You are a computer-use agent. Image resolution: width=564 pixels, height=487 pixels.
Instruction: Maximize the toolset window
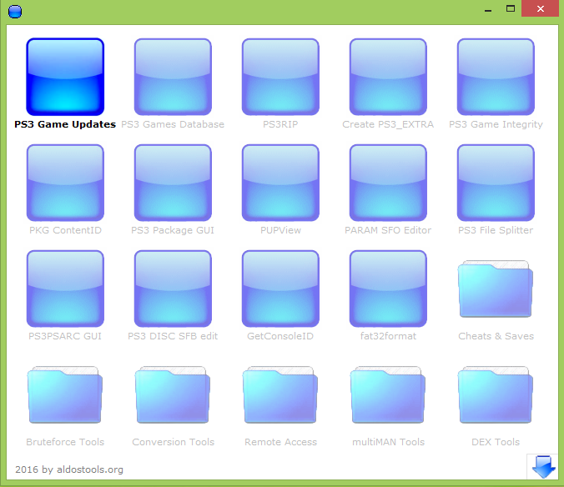510,8
